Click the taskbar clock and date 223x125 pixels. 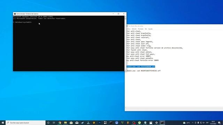213,123
